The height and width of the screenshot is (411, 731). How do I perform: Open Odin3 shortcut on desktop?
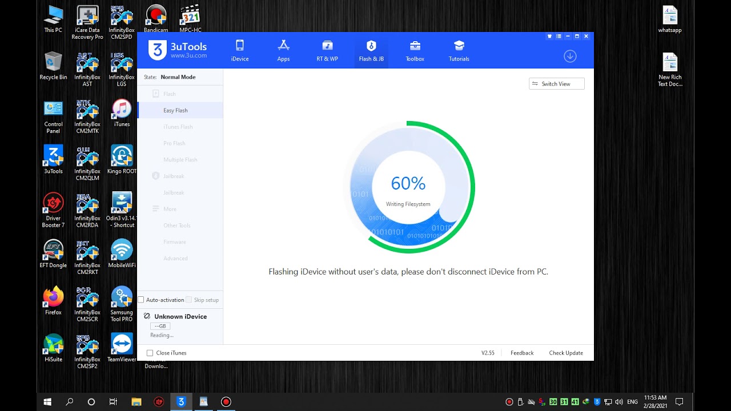[122, 209]
